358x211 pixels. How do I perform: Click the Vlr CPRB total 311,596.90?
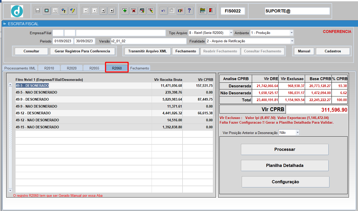(317, 110)
